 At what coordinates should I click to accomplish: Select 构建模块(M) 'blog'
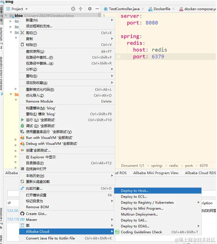coord(67,108)
